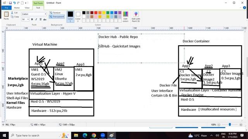Viewport: 248px width, 139px height.
Task: Click the New document icon in title bar
Action: click(22, 3)
